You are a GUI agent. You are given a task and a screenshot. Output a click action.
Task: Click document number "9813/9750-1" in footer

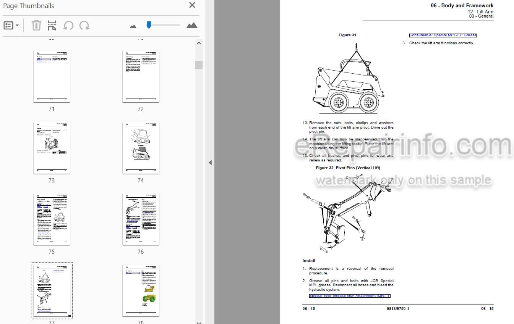point(397,308)
